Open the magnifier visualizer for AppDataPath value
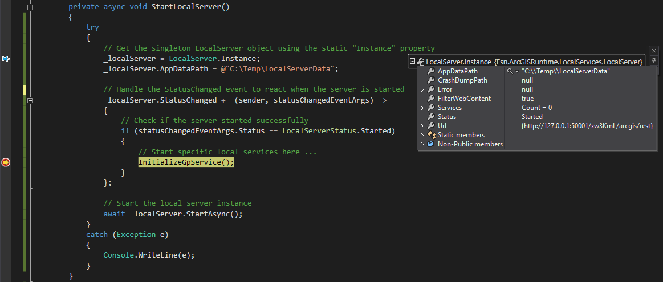Viewport: 663px width, 282px height. pos(510,71)
